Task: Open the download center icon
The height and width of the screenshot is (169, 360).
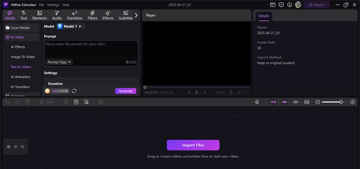Action: point(289,5)
